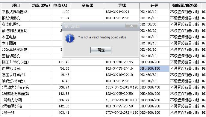Click 不设置熔断器 cell in 对焊机 row
This screenshot has width=206, height=117.
185,69
